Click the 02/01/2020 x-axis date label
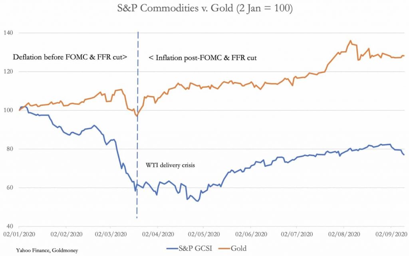409x256 pixels. (19, 234)
